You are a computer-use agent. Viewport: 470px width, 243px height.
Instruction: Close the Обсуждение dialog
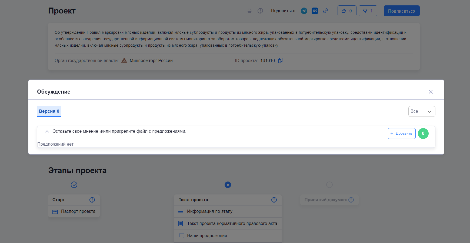click(x=431, y=92)
